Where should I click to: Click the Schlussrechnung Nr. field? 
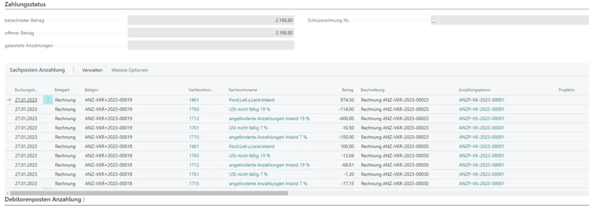click(x=510, y=20)
